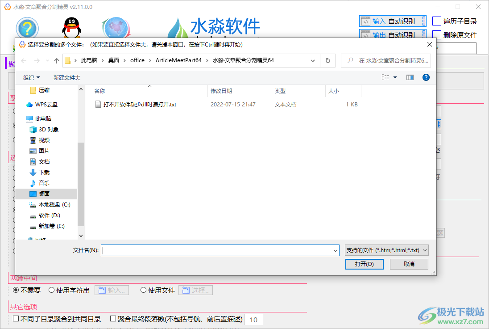Image resolution: width=489 pixels, height=329 pixels.
Task: Click the paragraph count field 10
Action: pyautogui.click(x=253, y=320)
